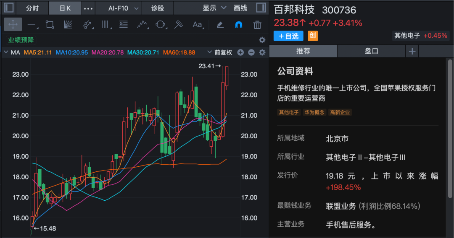Click the 业绩预降 label

21,40
